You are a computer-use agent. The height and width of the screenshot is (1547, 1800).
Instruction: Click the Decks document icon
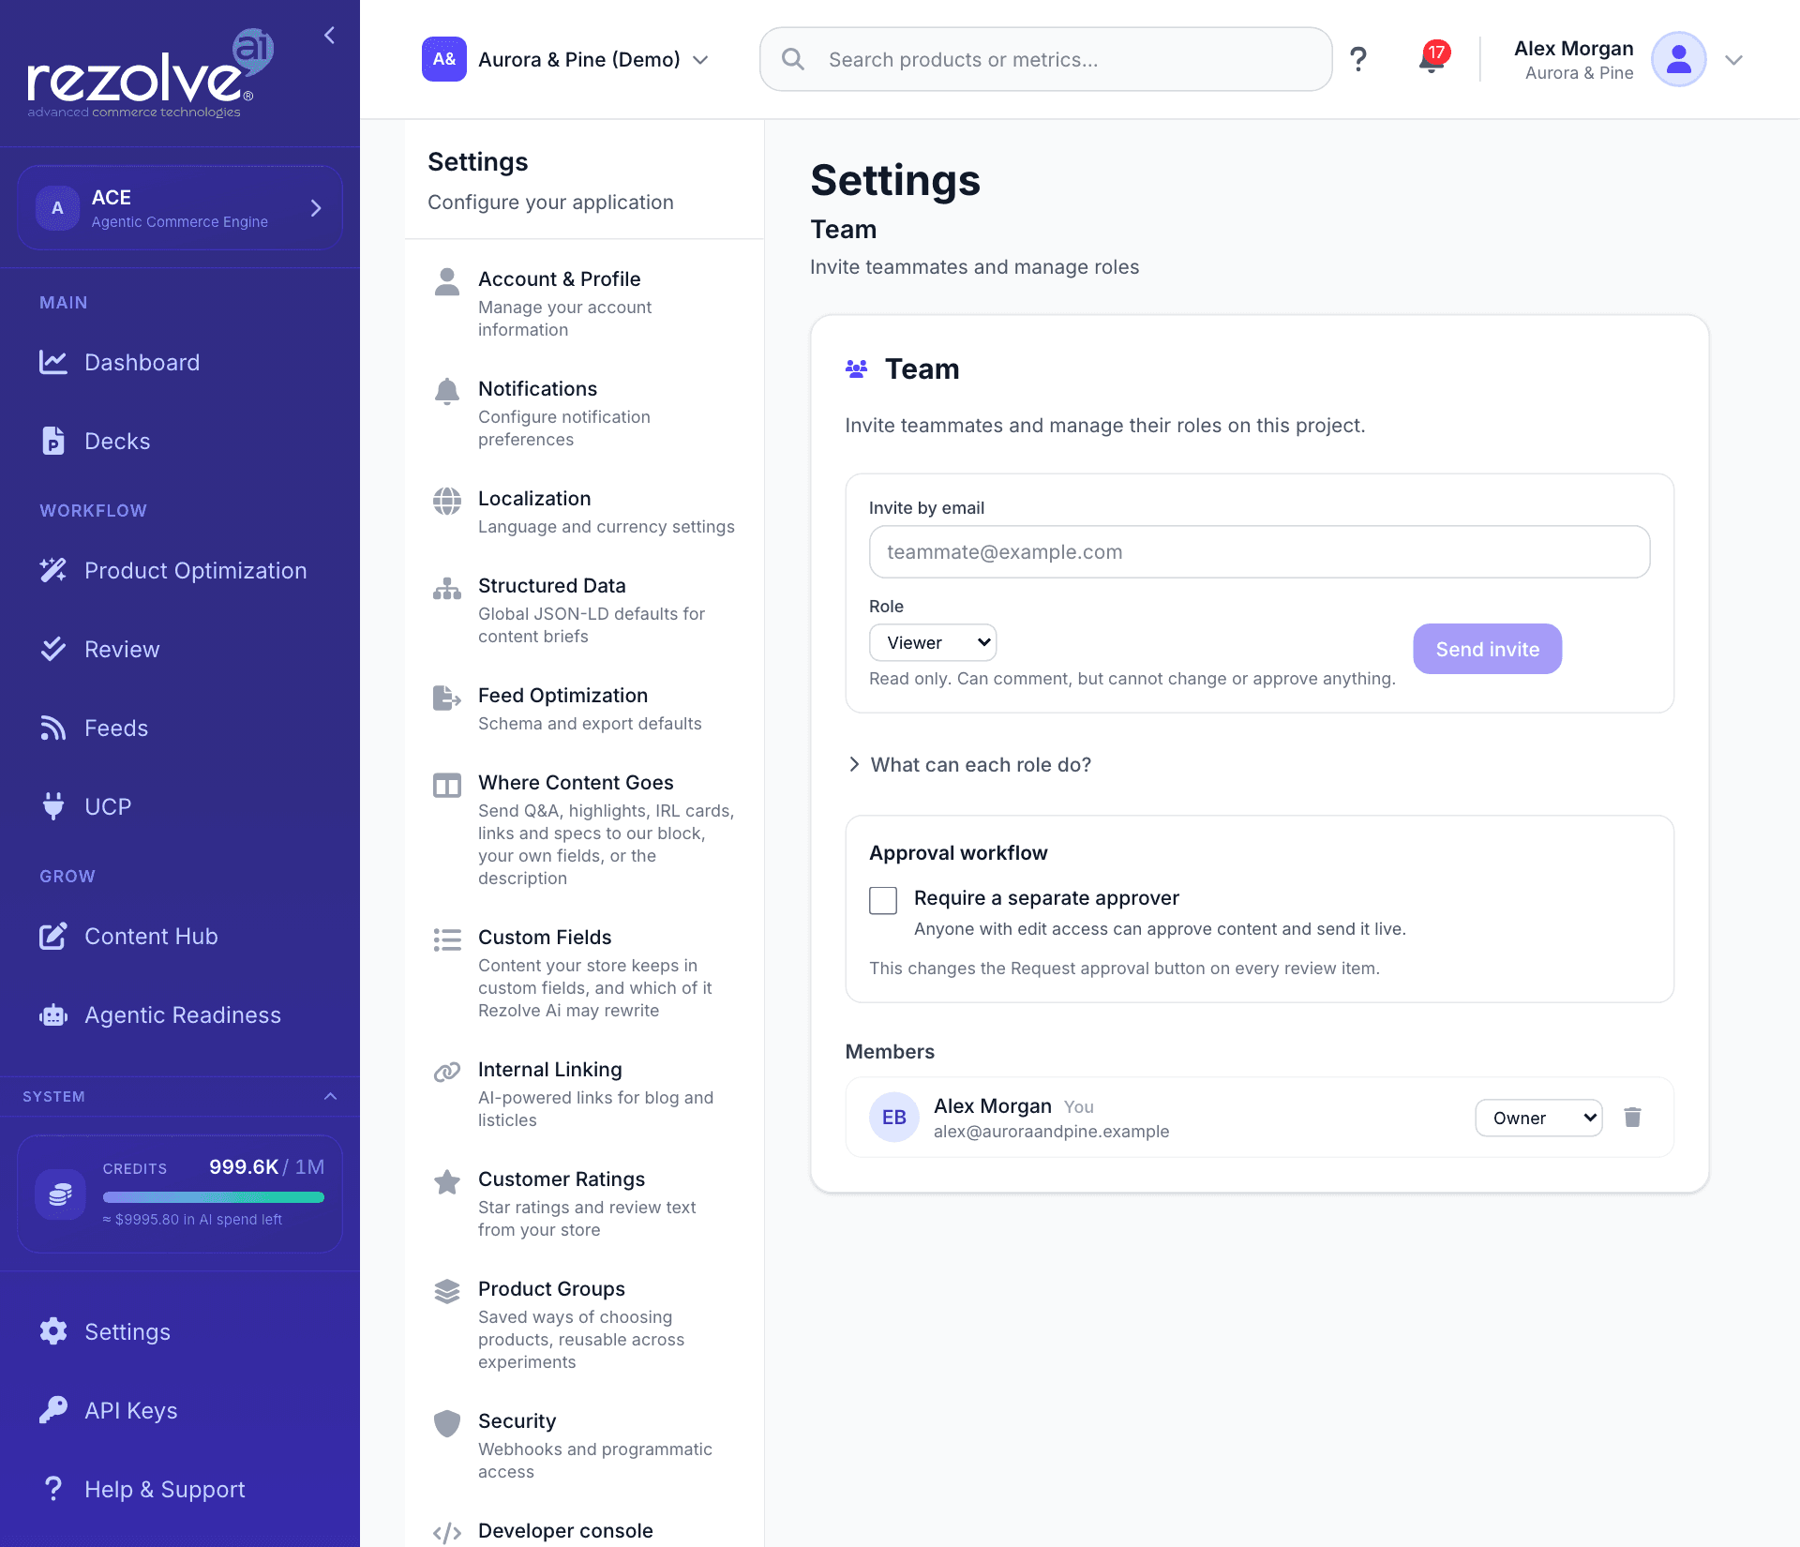pos(53,441)
